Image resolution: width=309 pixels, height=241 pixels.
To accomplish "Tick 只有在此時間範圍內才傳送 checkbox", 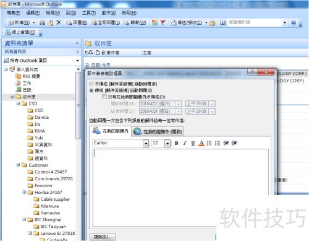I will (104, 97).
